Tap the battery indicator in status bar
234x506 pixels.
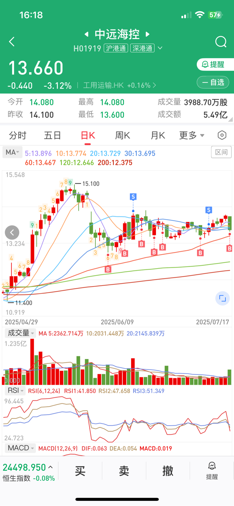215,15
